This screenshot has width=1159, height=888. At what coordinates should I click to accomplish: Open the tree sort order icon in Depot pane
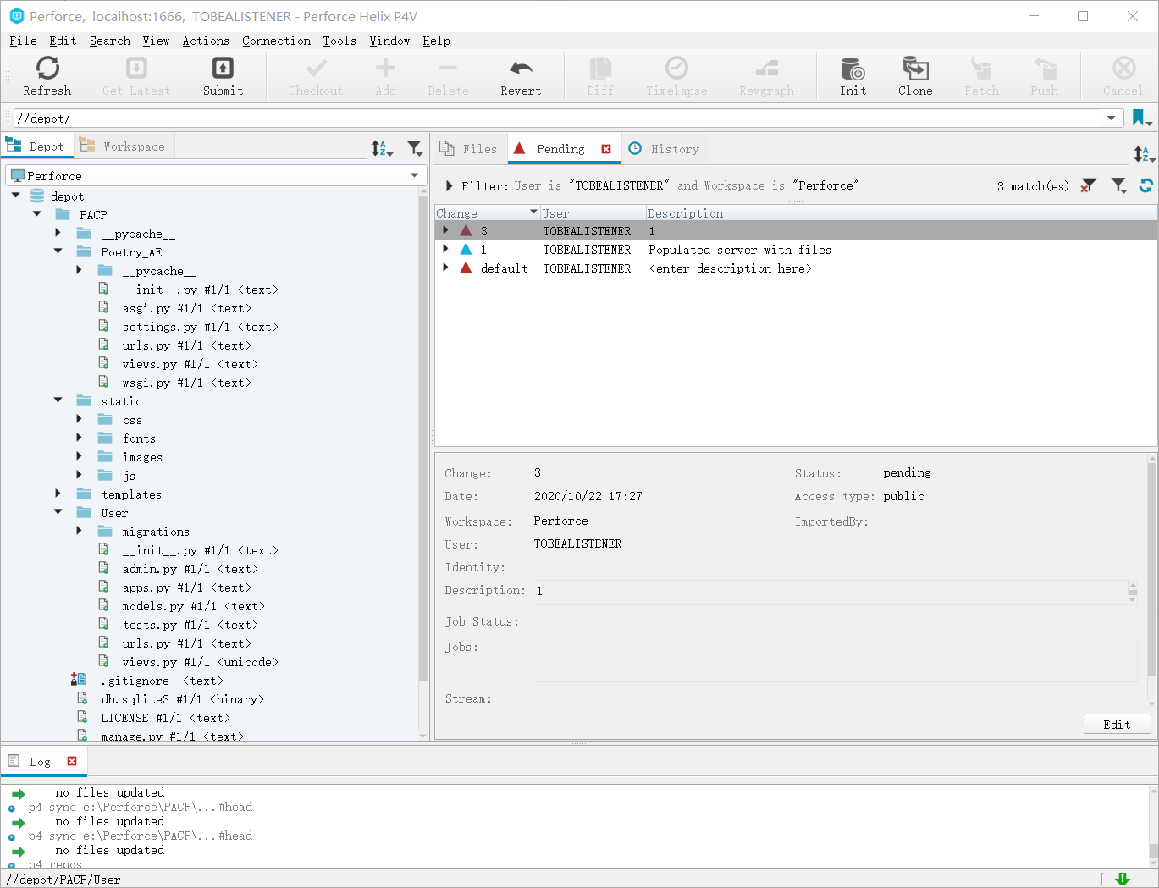[381, 149]
